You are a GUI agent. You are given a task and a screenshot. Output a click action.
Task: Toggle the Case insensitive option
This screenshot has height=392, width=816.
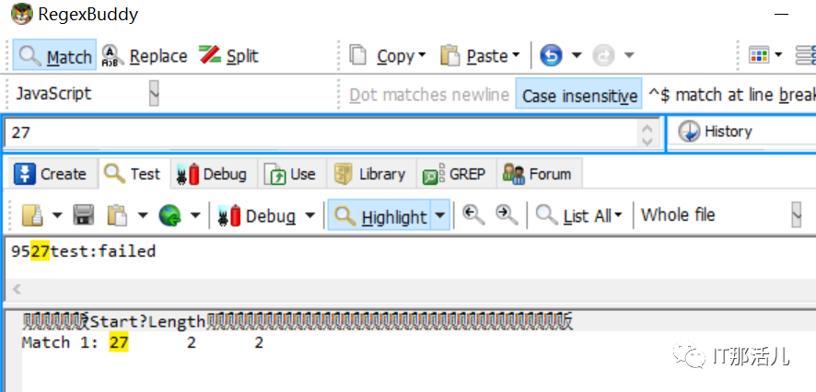click(579, 95)
